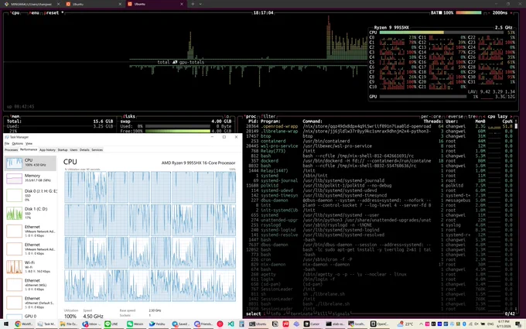The image size is (526, 329).
Task: Toggle reverse sorting in btop proc box
Action: (455, 116)
